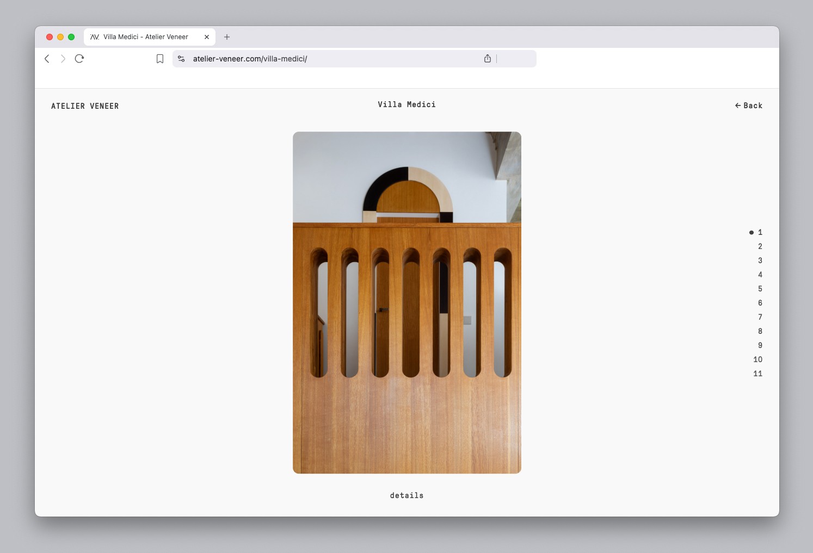Screen dimensions: 813x553
Task: Reload the current page
Action: 79,59
